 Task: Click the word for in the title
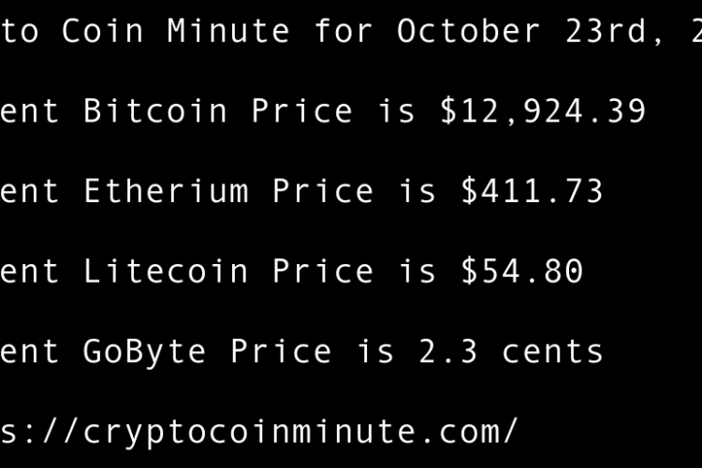point(344,32)
